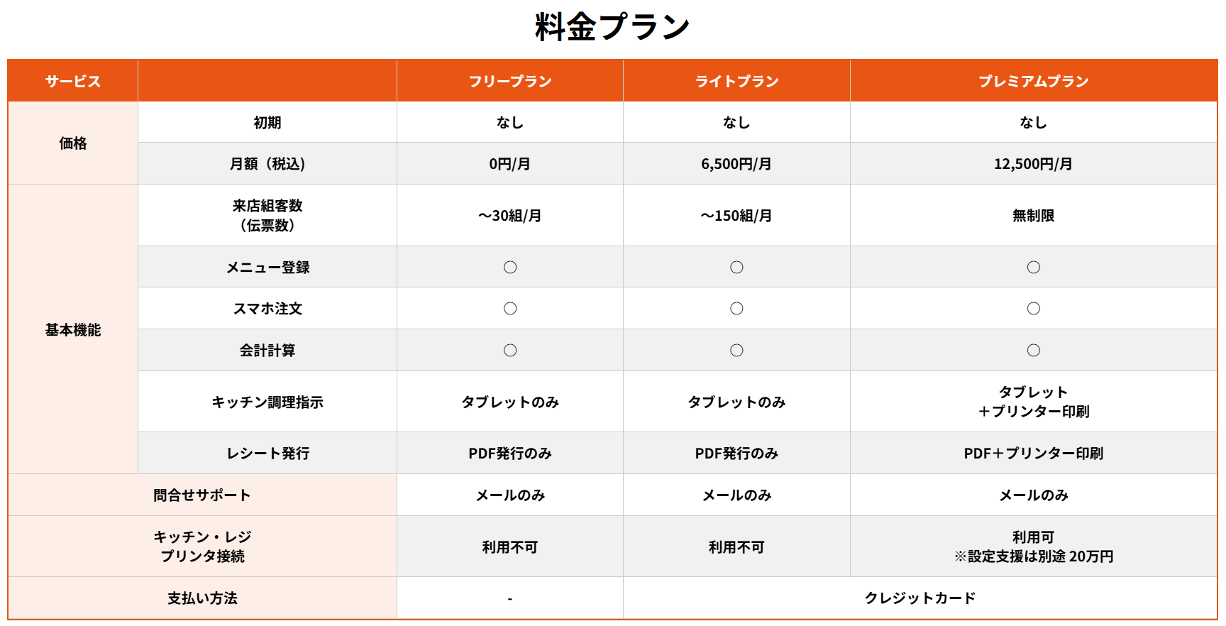Click the プレミアムプラン column header
This screenshot has width=1226, height=626.
click(1033, 81)
